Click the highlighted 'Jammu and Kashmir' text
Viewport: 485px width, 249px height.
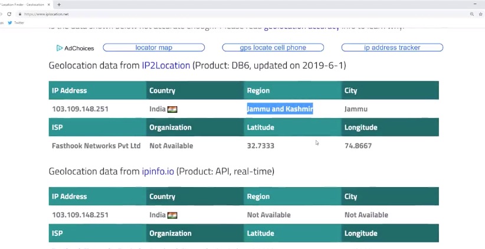click(x=280, y=109)
